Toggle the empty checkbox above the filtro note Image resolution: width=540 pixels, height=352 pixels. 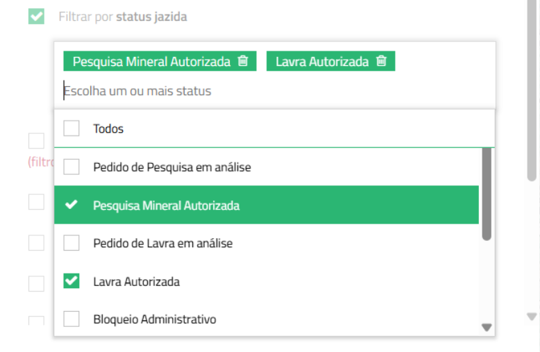[36, 141]
